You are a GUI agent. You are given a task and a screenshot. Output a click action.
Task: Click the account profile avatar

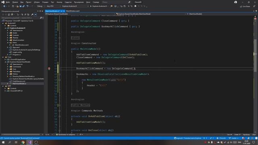[235, 2]
